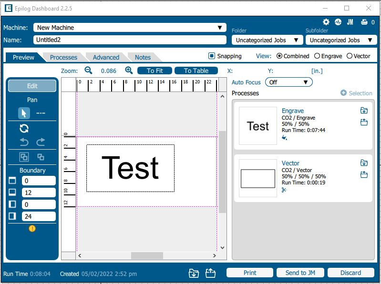Export settings for the Vector process
Image resolution: width=381 pixels, height=284 pixels.
(x=364, y=174)
